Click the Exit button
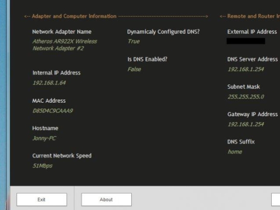This screenshot has height=210, width=280. 42,200
